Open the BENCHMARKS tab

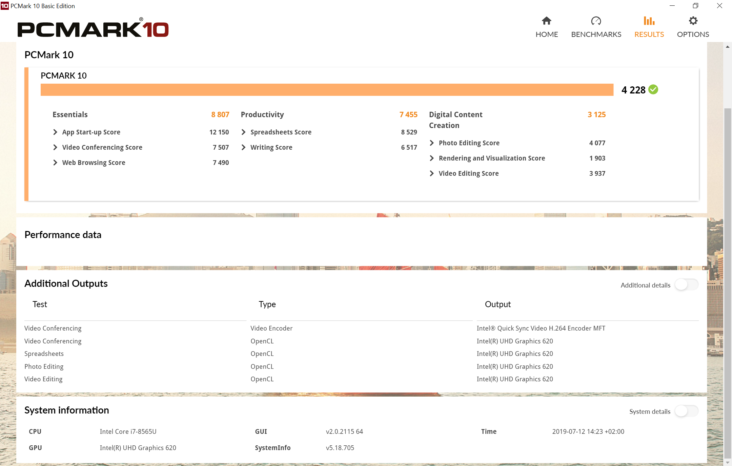(596, 27)
